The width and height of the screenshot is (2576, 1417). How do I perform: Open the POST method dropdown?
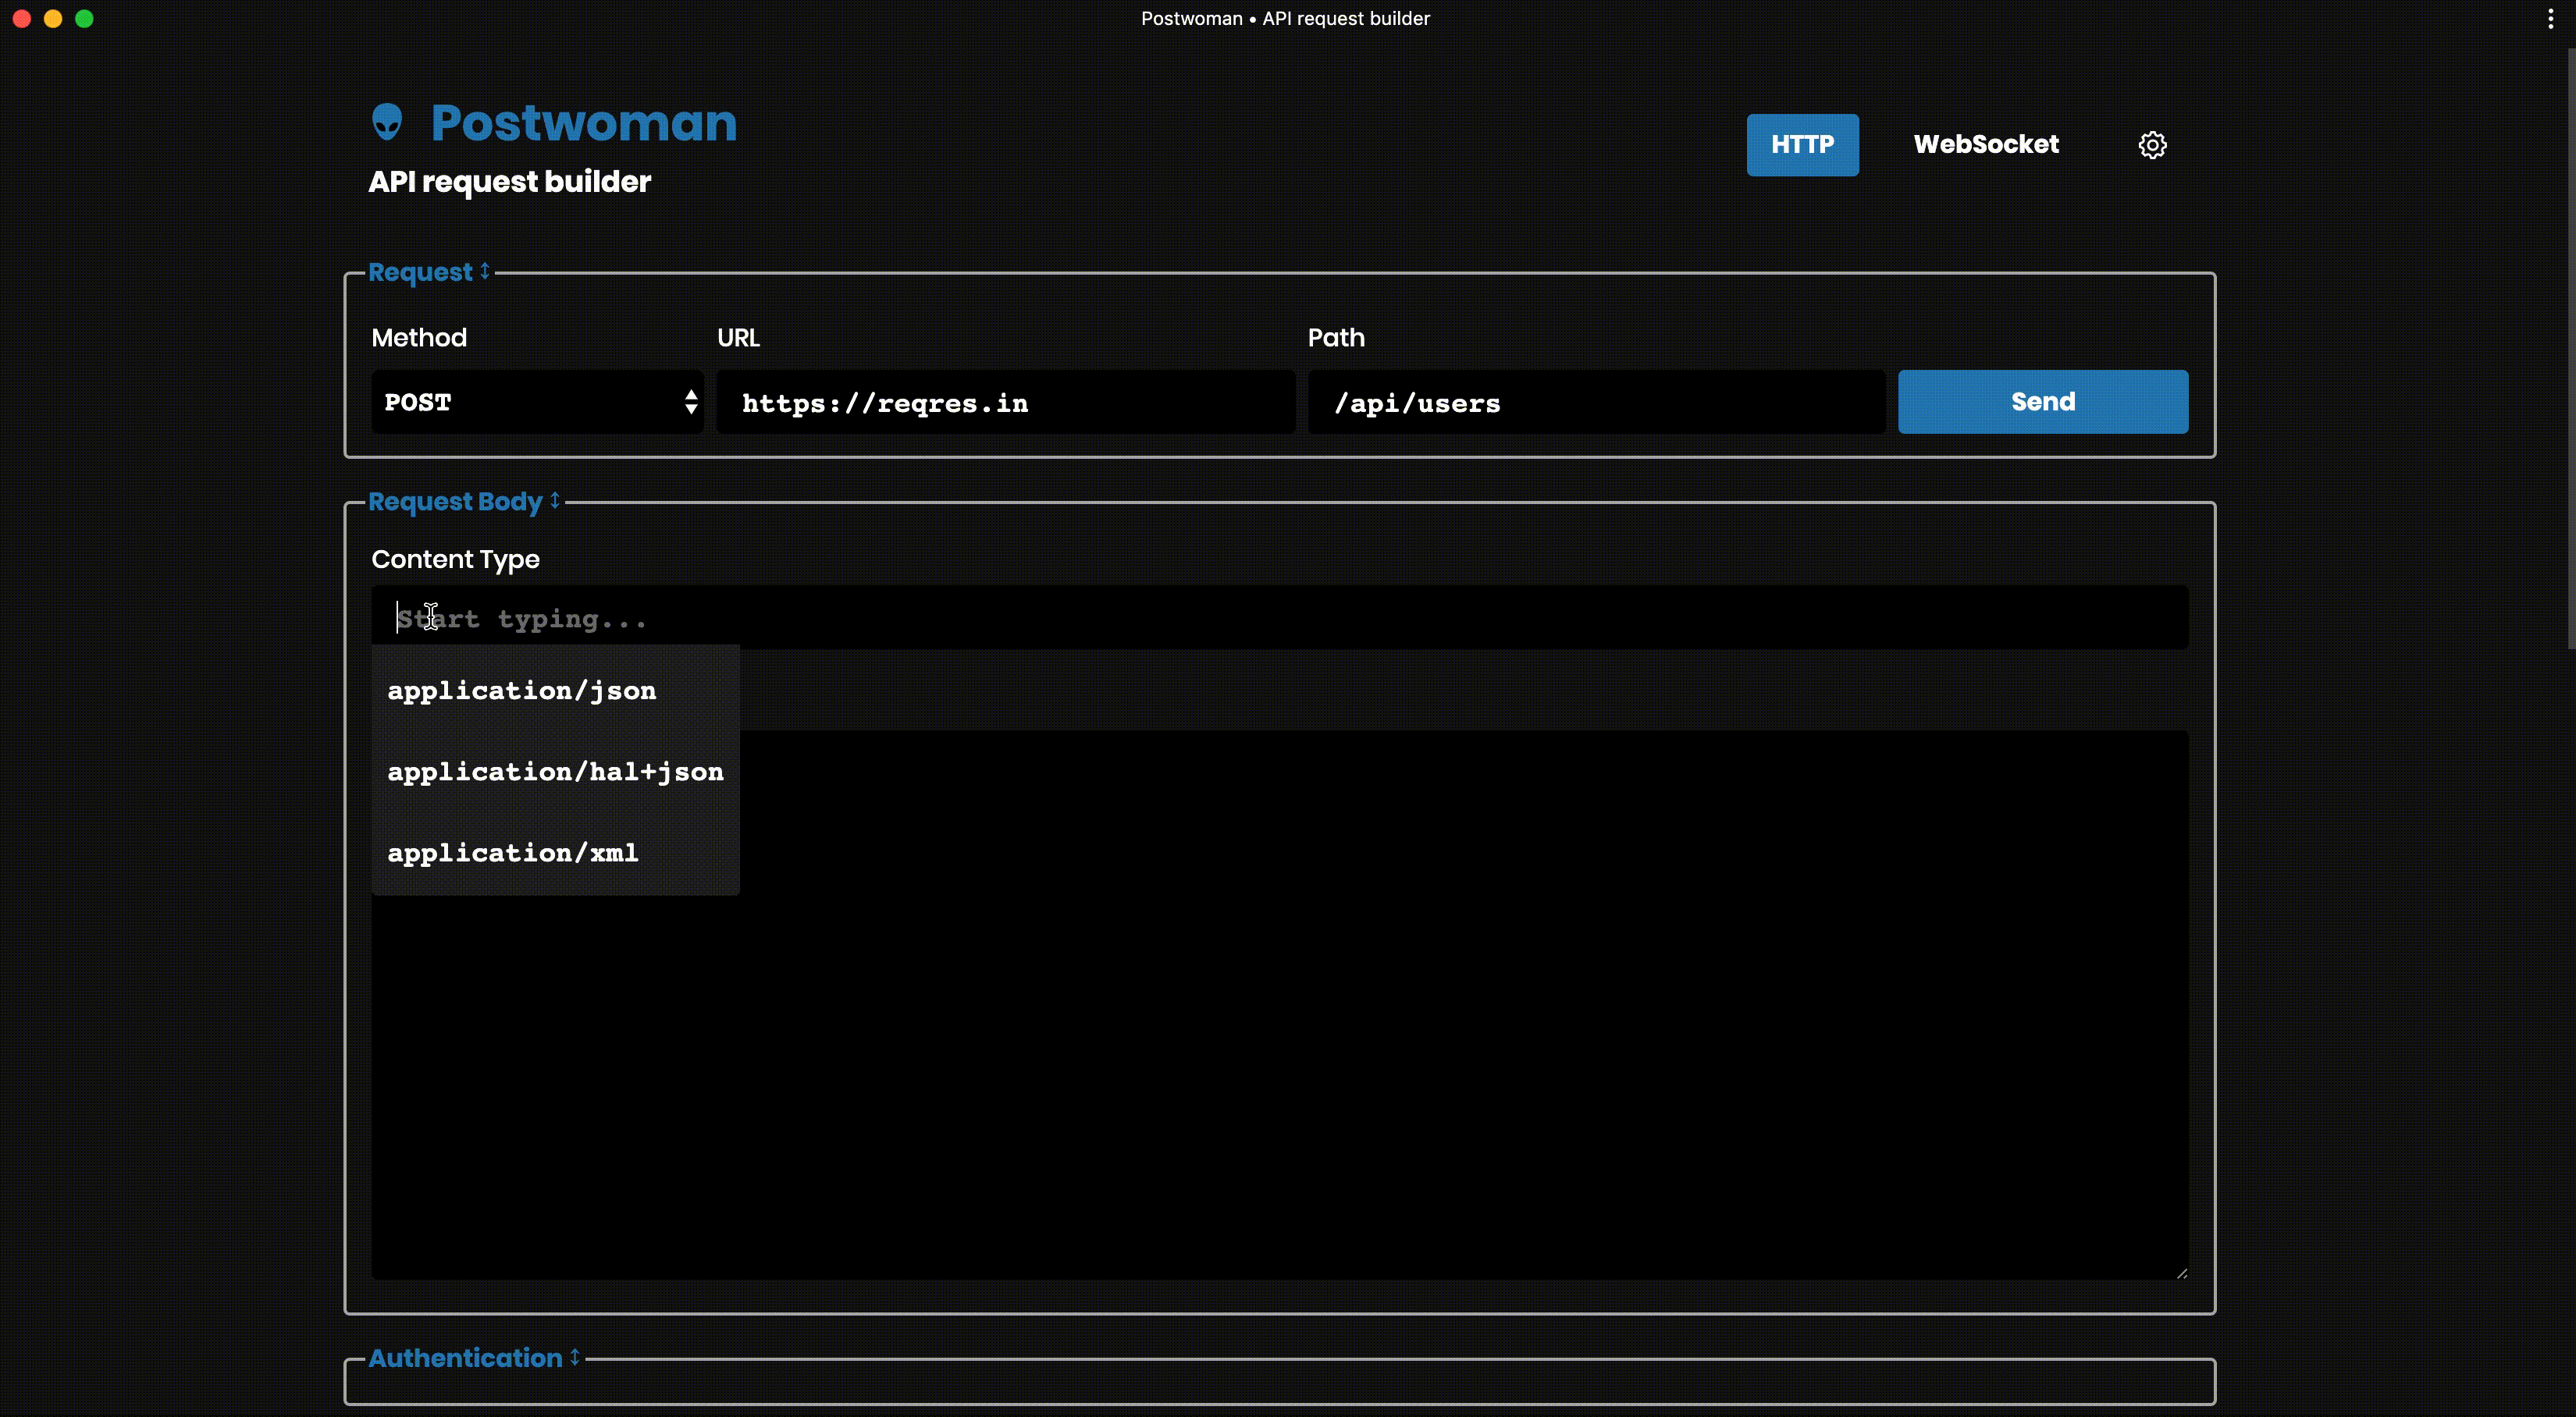(537, 402)
